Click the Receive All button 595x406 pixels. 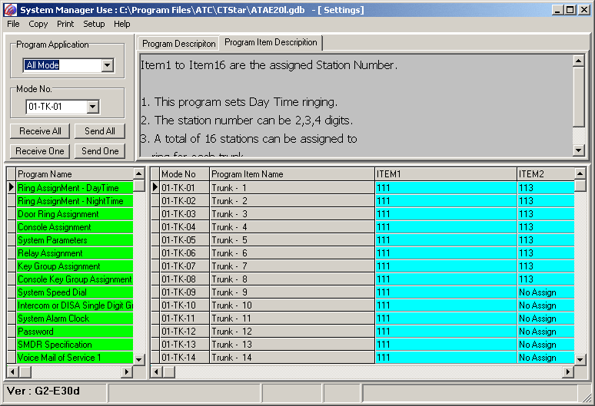pos(40,131)
